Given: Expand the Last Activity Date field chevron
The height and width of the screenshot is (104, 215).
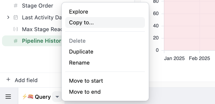Looking at the screenshot, I should click(x=8, y=17).
